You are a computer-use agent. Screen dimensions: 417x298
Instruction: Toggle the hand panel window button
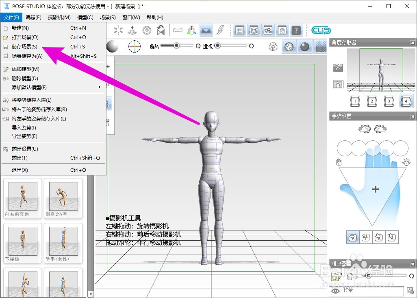[x=282, y=31]
